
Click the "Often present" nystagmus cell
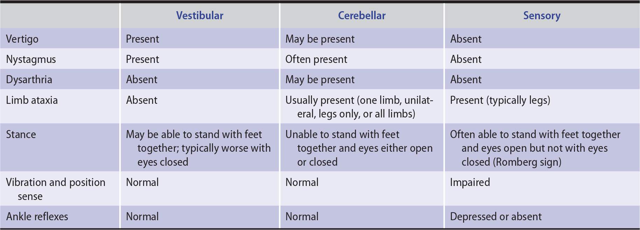[x=316, y=59]
